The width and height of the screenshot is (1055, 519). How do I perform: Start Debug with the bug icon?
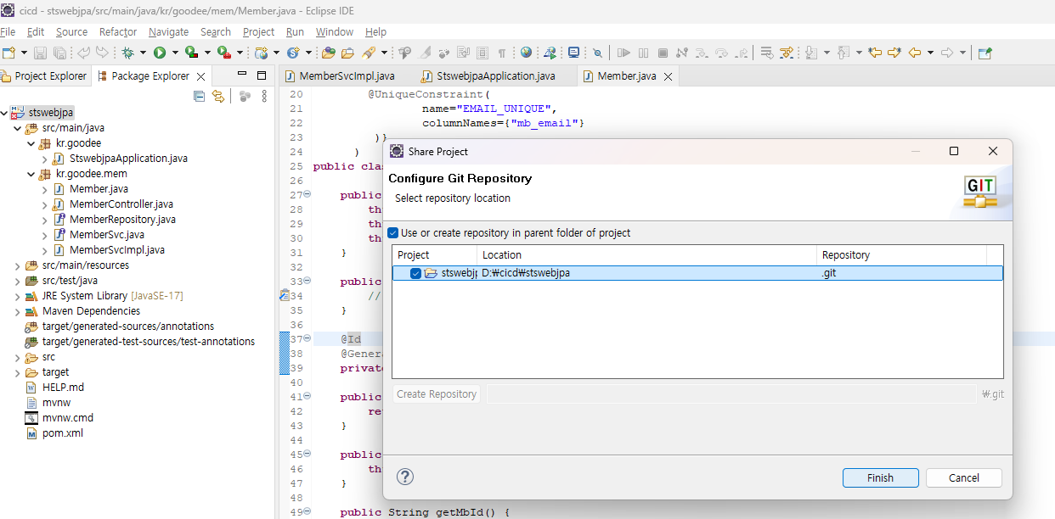coord(127,53)
